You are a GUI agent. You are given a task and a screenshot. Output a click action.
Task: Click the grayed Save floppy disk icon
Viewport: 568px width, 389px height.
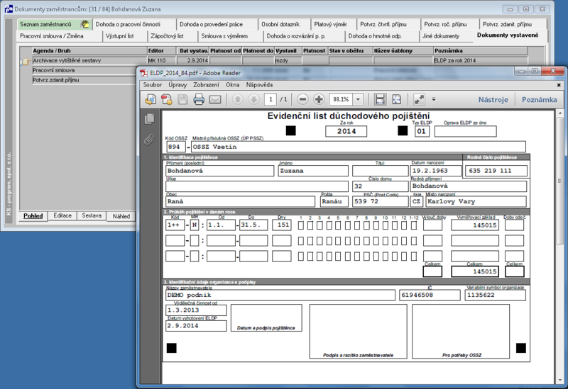click(x=182, y=99)
